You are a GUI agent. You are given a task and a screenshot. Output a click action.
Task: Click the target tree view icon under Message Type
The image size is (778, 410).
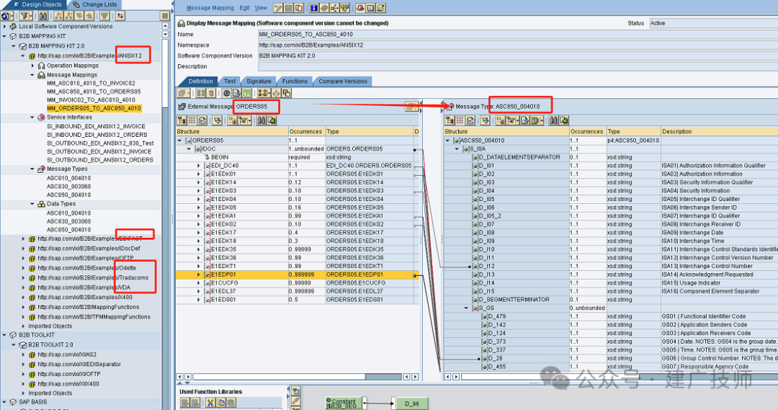point(450,120)
